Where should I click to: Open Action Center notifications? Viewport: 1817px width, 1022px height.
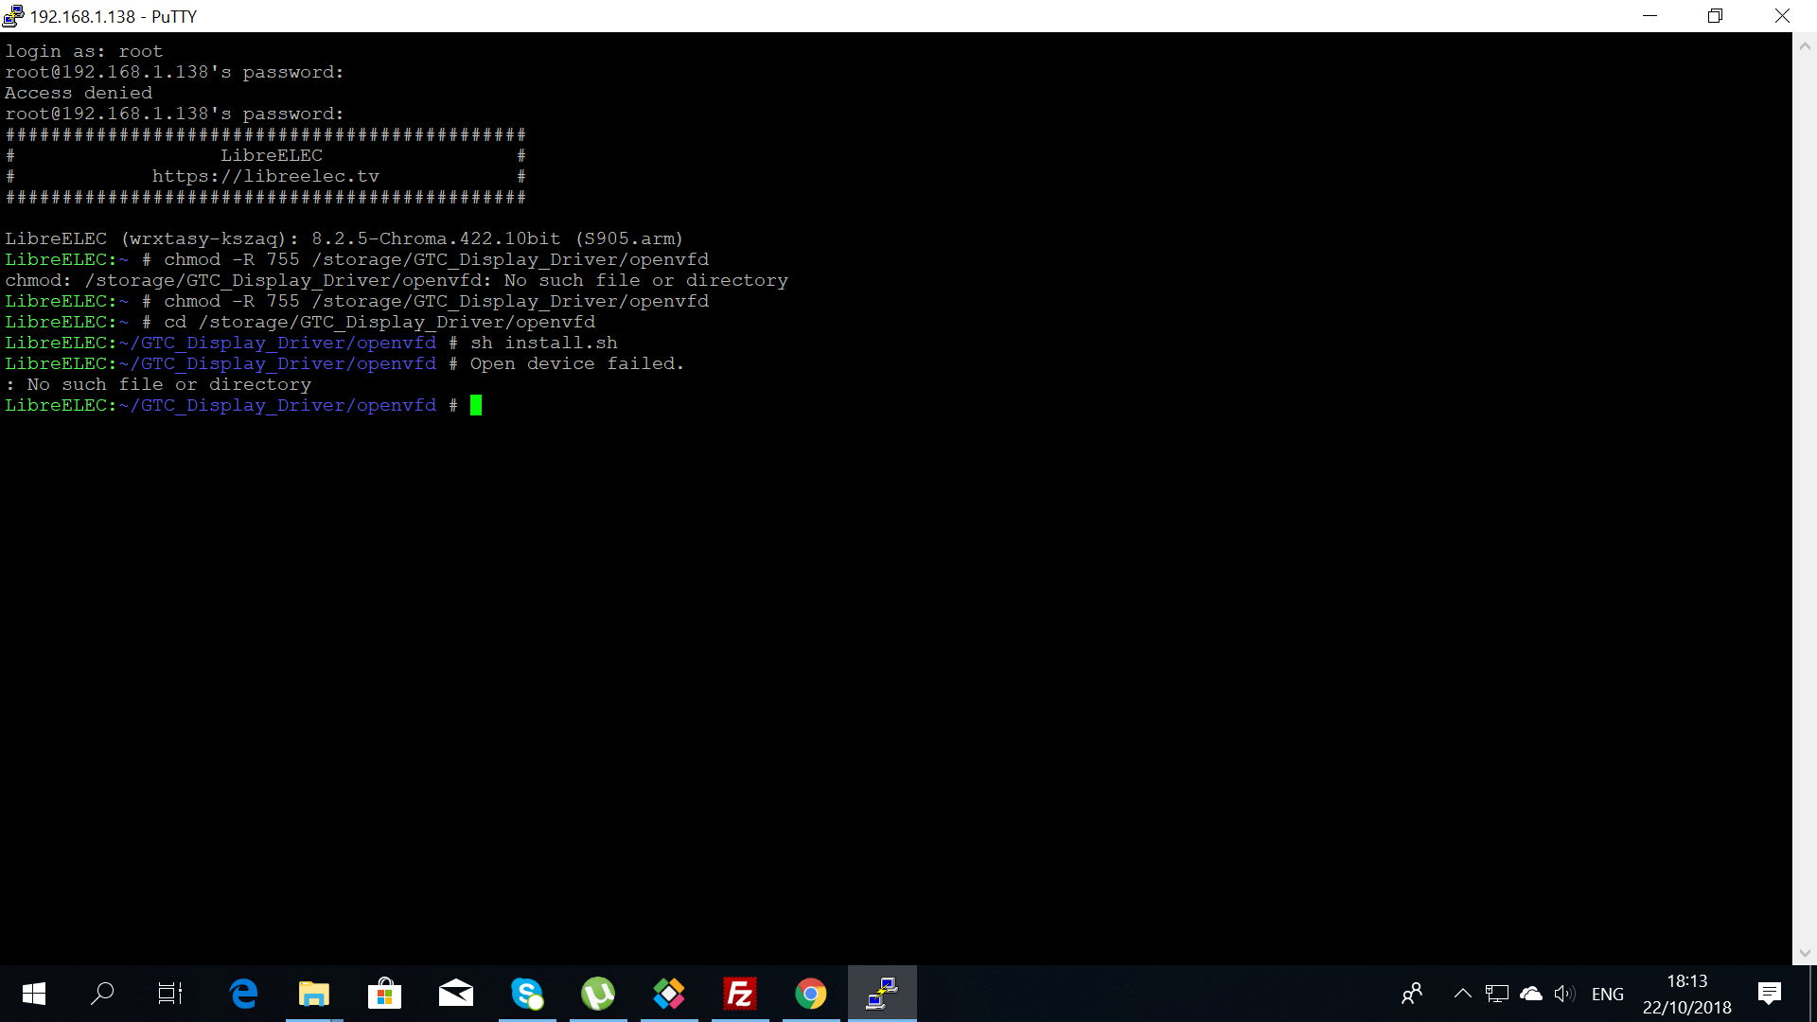click(1769, 994)
